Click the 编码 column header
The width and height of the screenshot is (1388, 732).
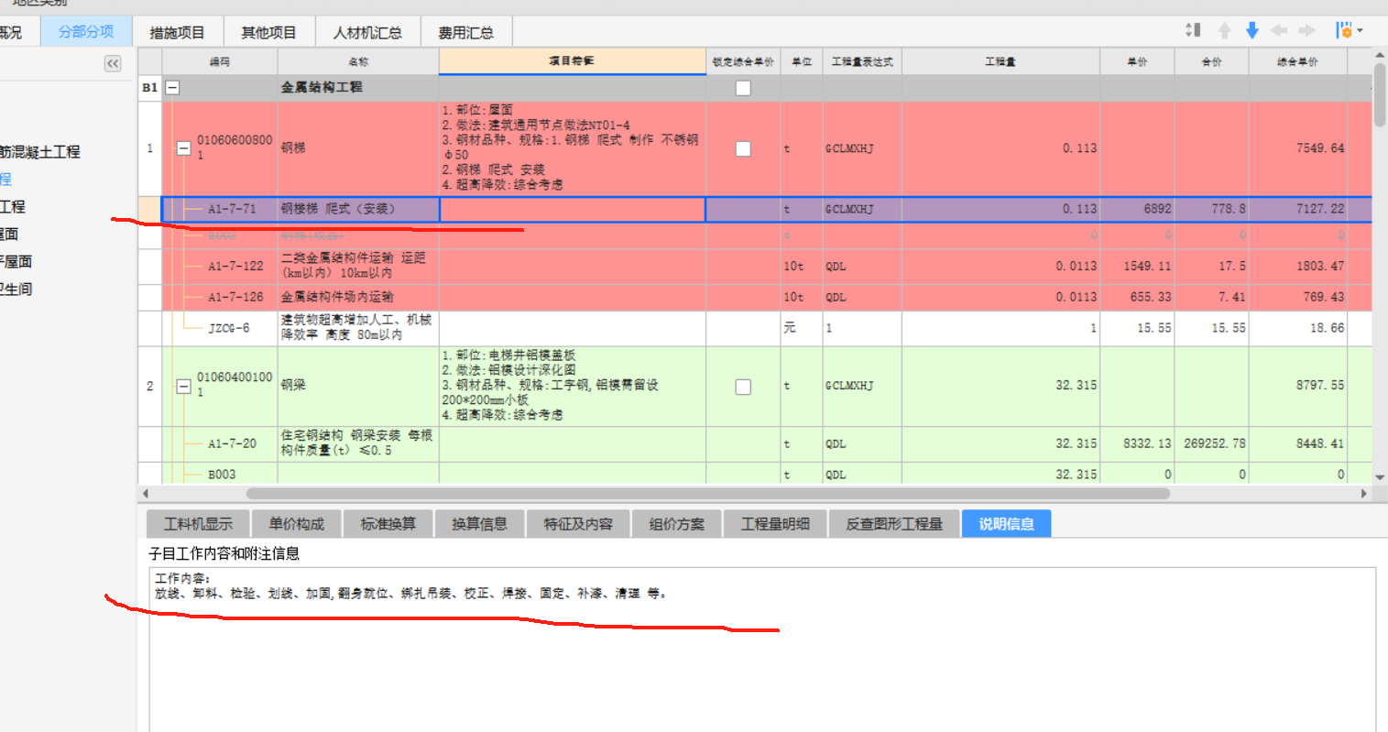[220, 61]
